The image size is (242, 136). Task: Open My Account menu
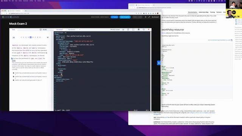(x=155, y=17)
